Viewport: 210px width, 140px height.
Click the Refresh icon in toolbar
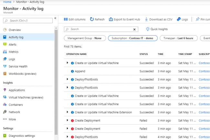pyautogui.click(x=92, y=19)
